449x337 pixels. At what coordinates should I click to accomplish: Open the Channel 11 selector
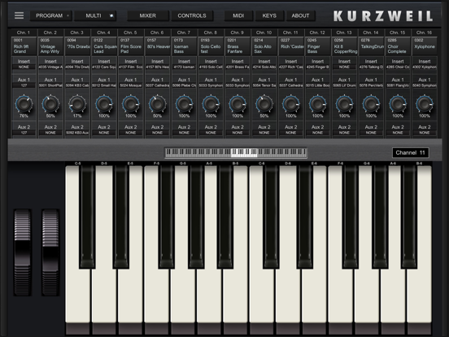(410, 153)
